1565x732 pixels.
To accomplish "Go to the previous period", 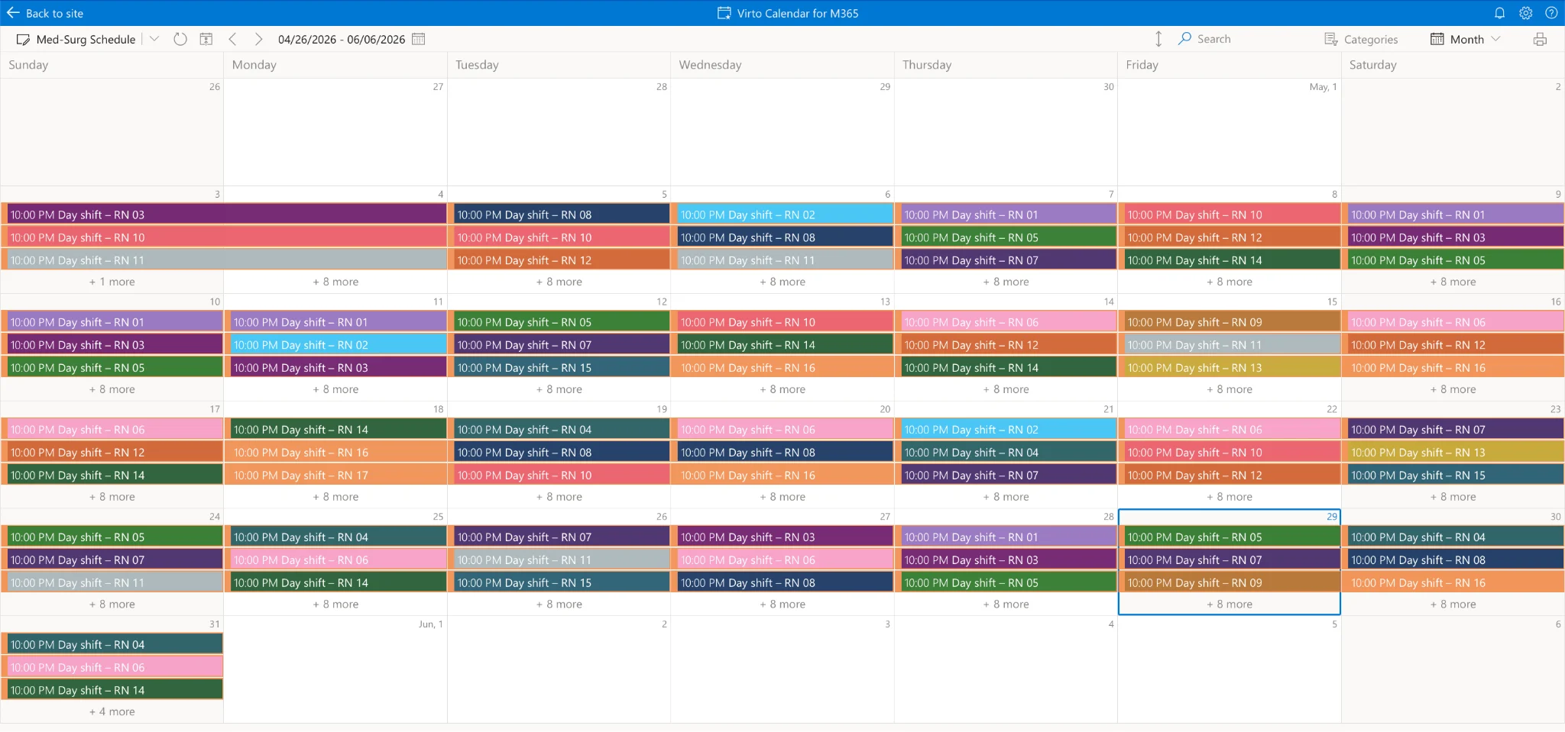I will [232, 39].
